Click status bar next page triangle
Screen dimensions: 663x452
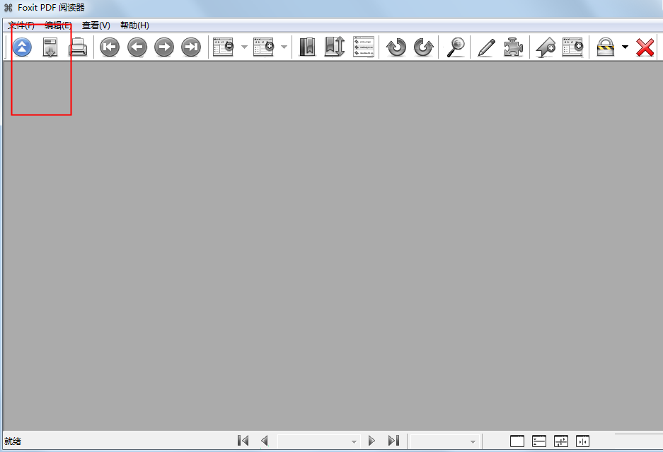click(371, 441)
